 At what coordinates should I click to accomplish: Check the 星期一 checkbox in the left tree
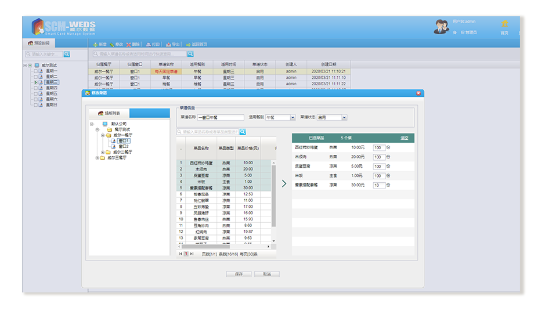(35, 71)
